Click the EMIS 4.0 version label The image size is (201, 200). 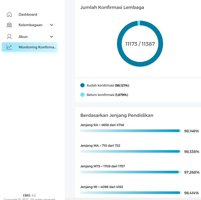tap(29, 196)
